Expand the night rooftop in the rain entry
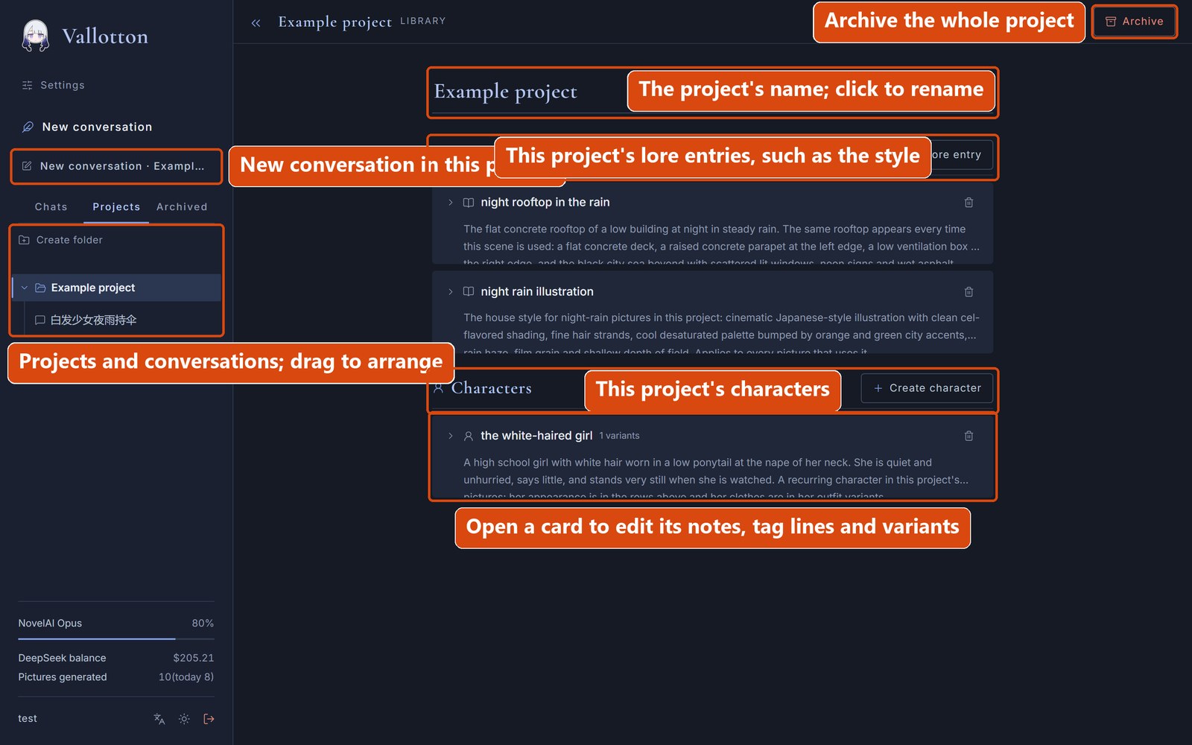The width and height of the screenshot is (1192, 745). click(x=450, y=202)
